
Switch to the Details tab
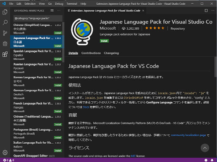click(73, 53)
